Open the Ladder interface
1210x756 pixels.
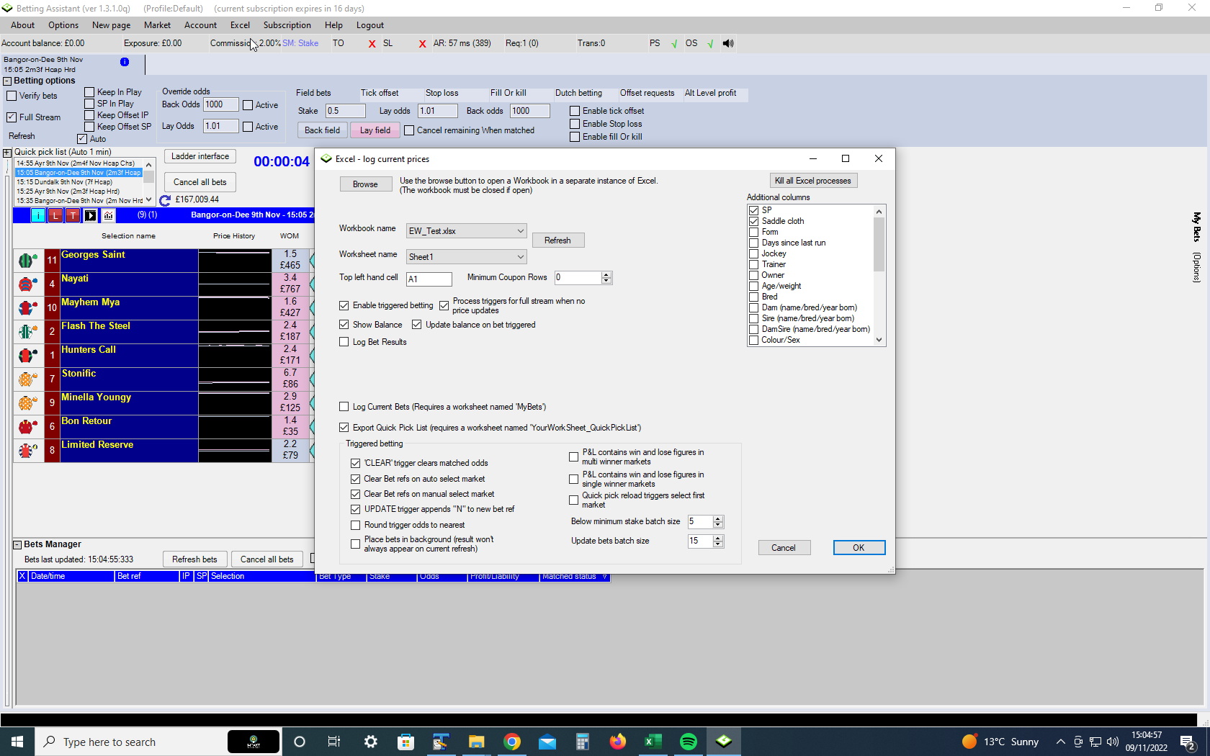click(x=200, y=156)
